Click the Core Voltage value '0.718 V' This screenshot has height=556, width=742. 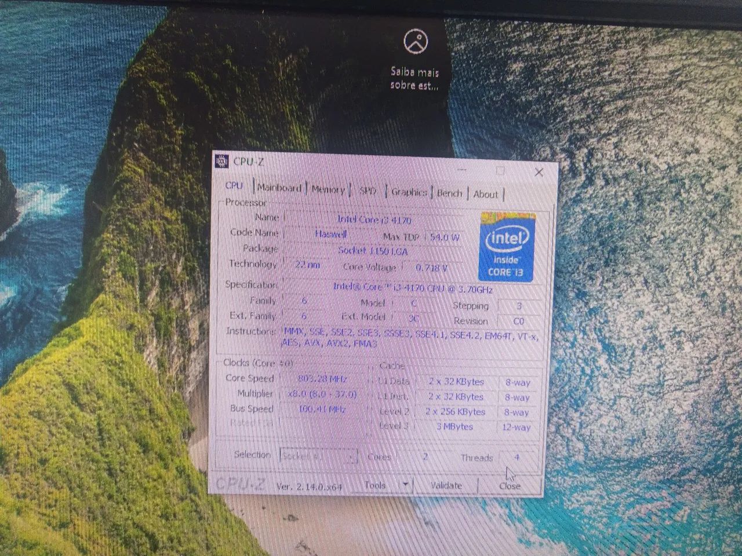(432, 268)
